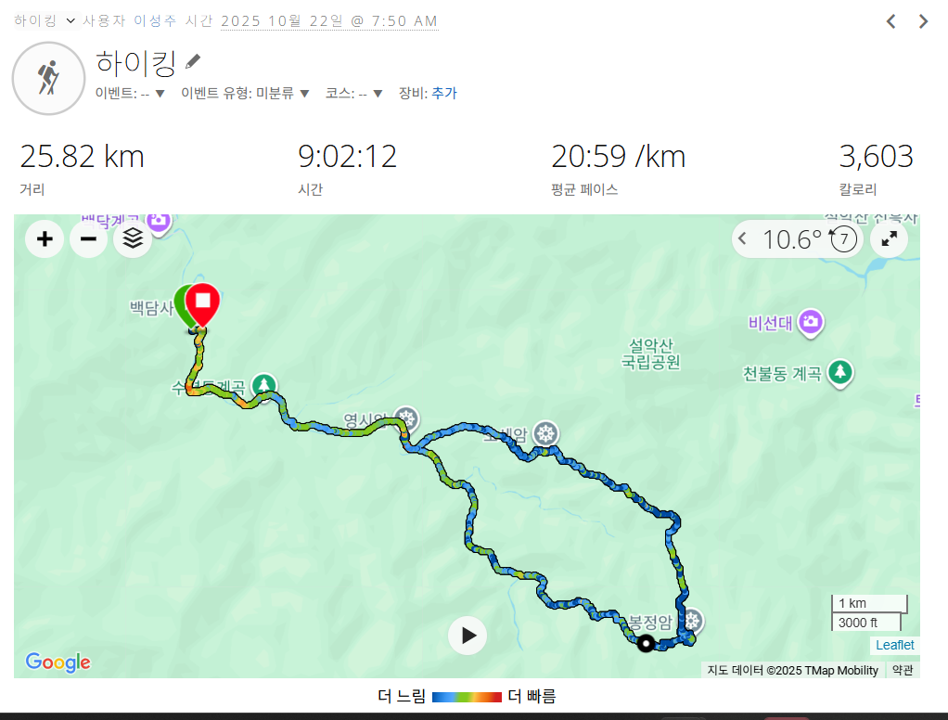Image resolution: width=948 pixels, height=720 pixels.
Task: Click the red end-point marker
Action: (x=202, y=304)
